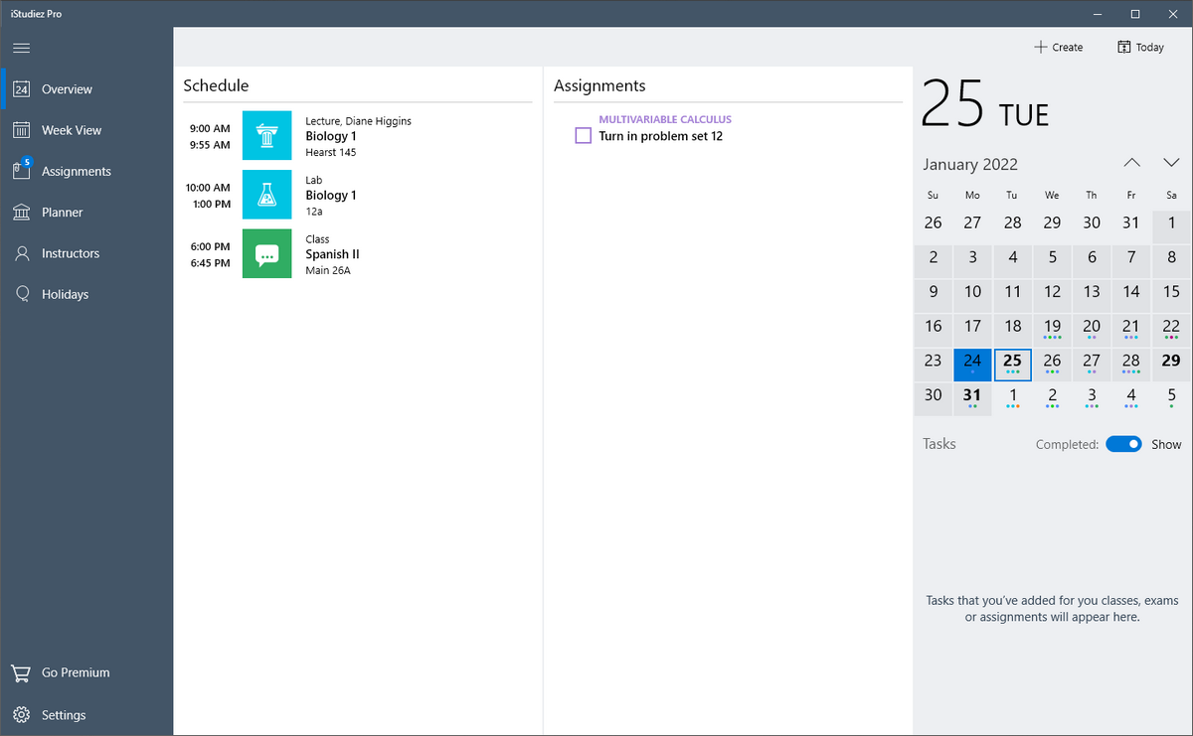
Task: Open the Week View calendar icon
Action: [22, 130]
